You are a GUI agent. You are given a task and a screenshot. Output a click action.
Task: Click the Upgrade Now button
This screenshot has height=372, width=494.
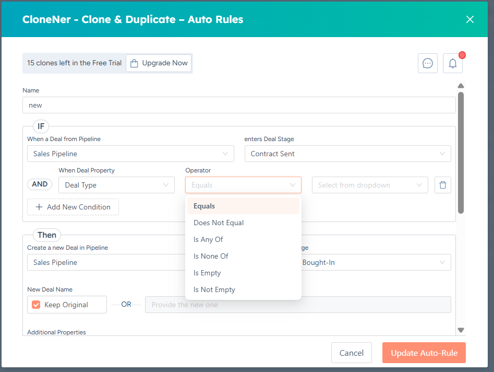click(x=159, y=63)
